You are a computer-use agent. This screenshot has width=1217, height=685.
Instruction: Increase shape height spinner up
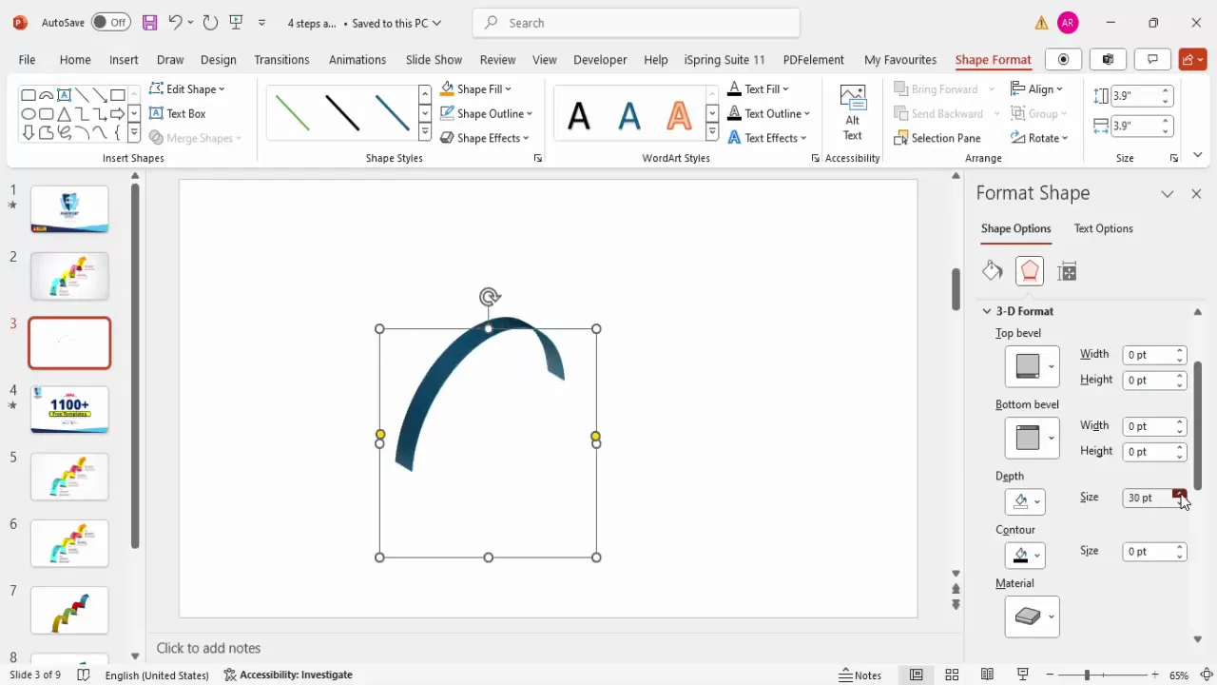tap(1166, 90)
